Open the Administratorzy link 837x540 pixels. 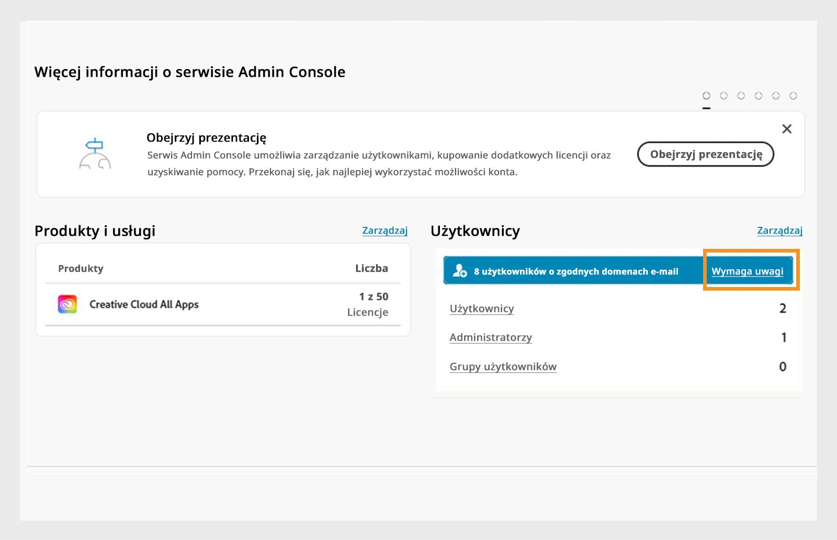point(491,337)
